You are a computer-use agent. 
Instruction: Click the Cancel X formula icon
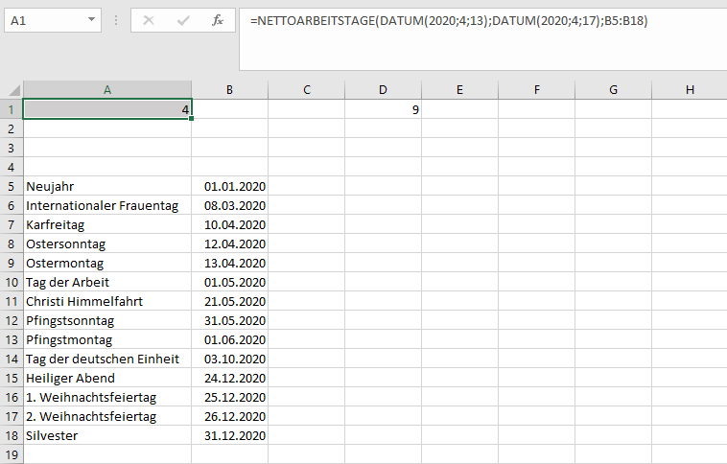coord(149,20)
